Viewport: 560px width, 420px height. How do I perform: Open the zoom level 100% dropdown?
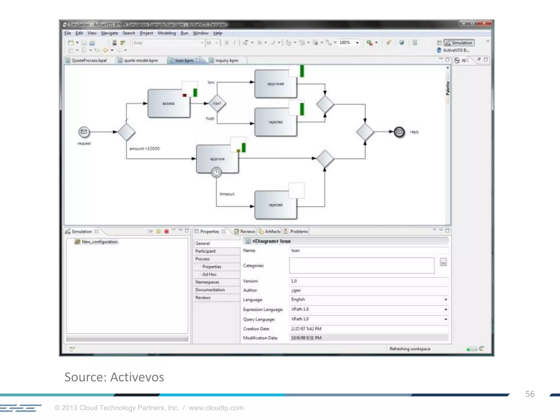coord(357,43)
